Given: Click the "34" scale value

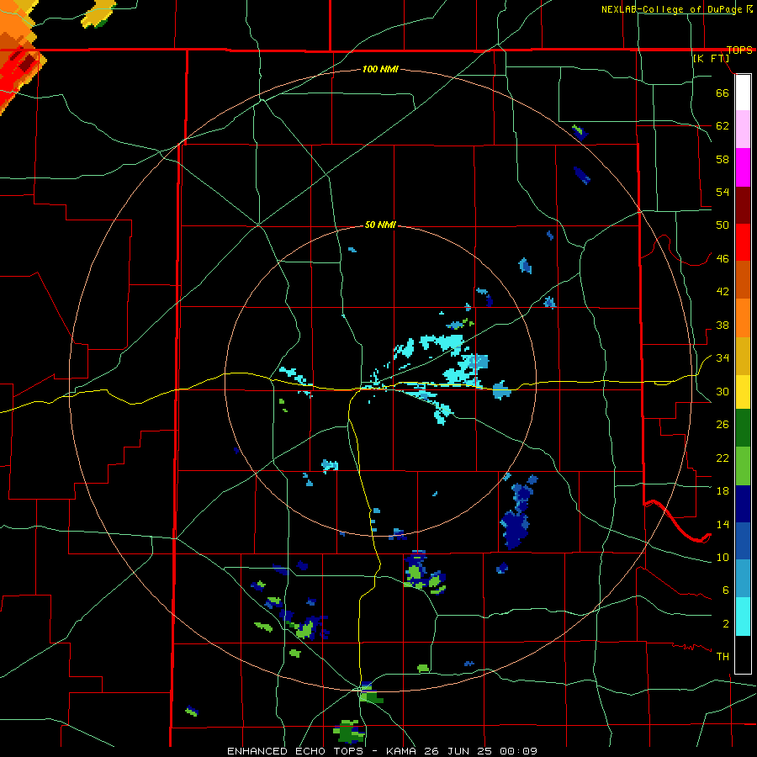Looking at the screenshot, I should [x=723, y=358].
